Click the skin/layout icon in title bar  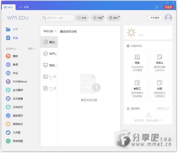pyautogui.click(x=157, y=7)
